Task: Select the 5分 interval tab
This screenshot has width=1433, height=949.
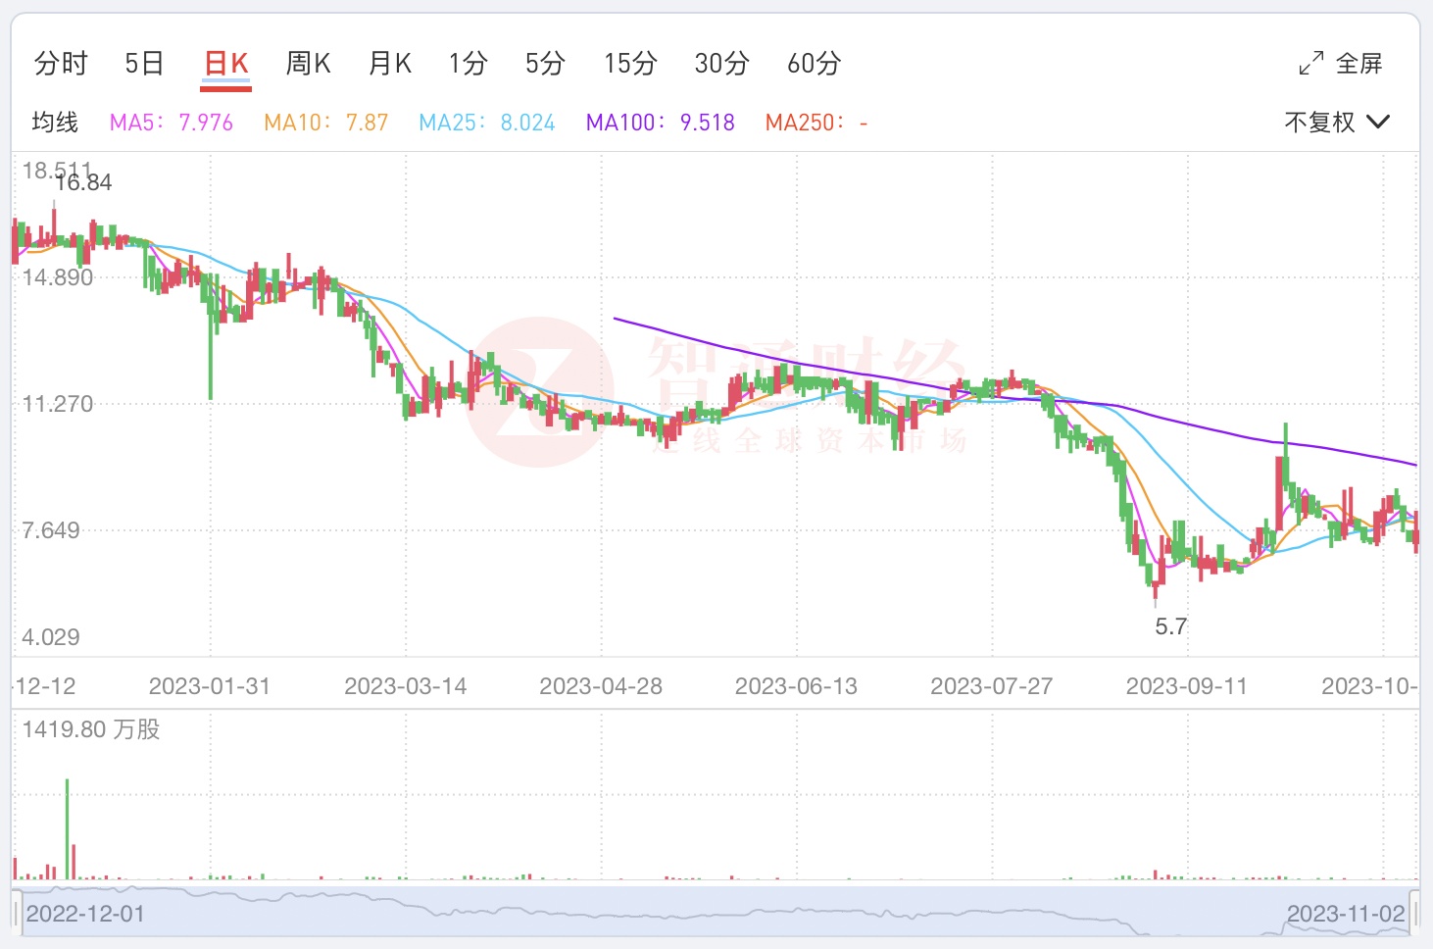Action: pyautogui.click(x=545, y=64)
